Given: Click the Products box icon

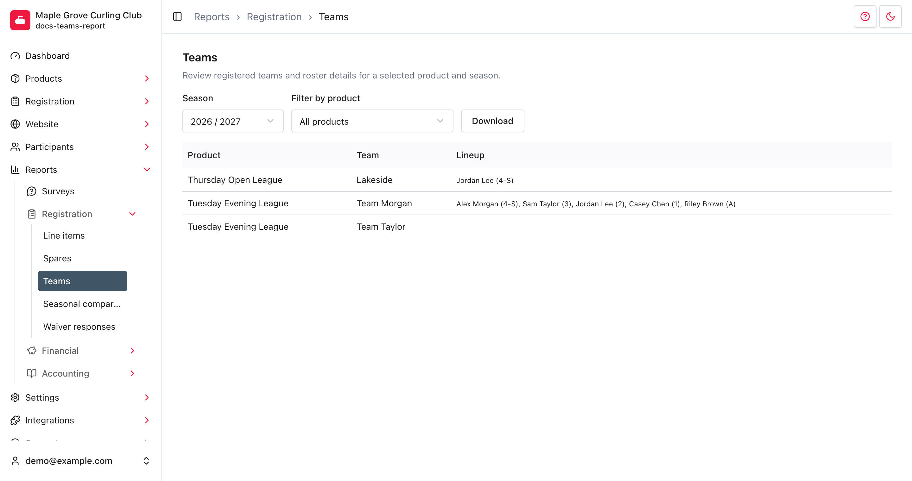Looking at the screenshot, I should (15, 78).
